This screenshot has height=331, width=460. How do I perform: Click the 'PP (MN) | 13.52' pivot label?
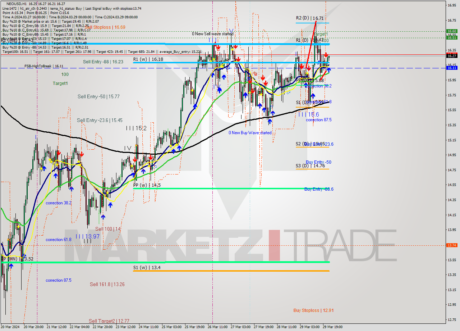point(17,259)
